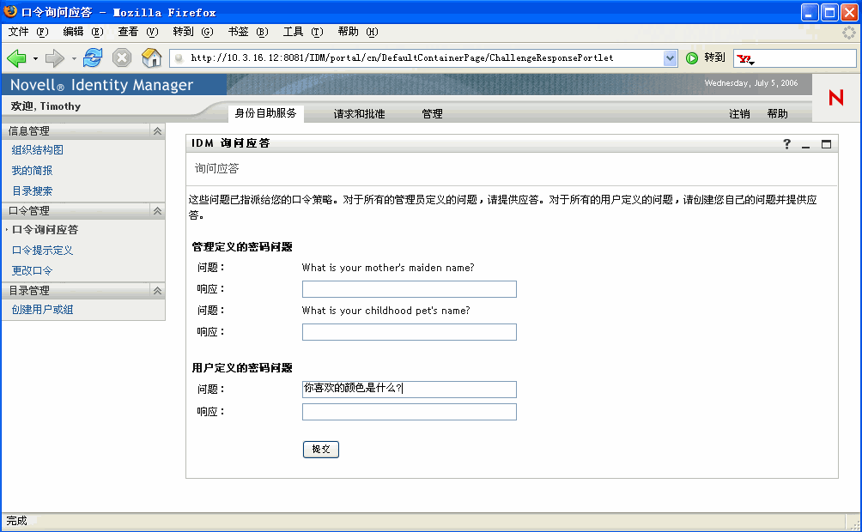Click the Yahoo search engine icon
This screenshot has height=532, width=862.
click(x=745, y=58)
